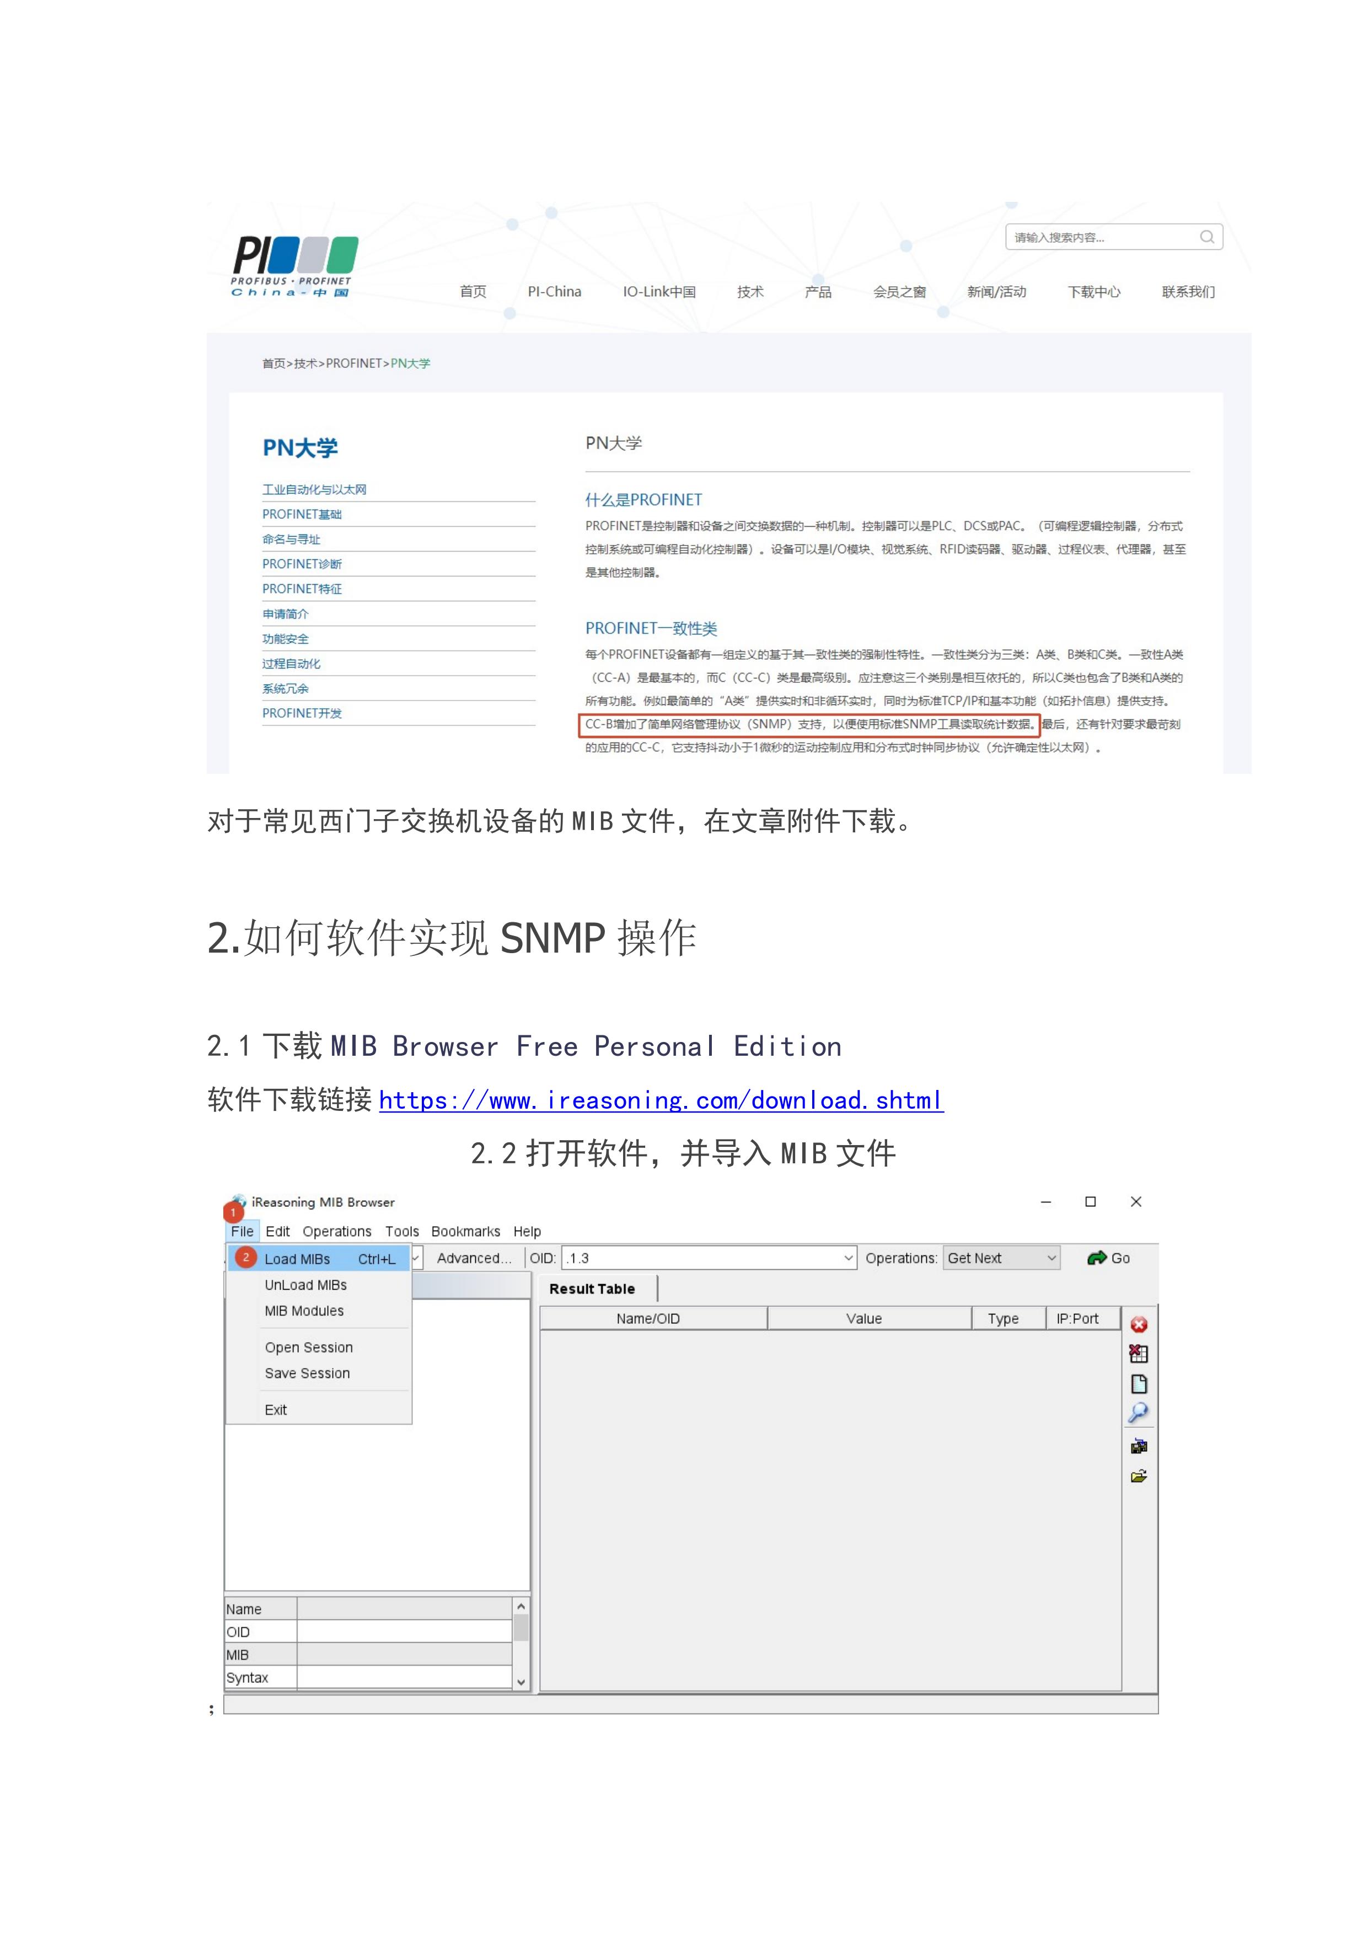Click the 申请简介 sidebar link
This screenshot has width=1368, height=1935.
coord(285,613)
